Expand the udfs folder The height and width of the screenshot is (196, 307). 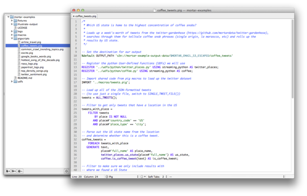click(12, 81)
